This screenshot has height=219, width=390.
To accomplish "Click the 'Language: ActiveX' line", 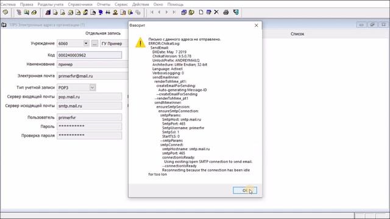I will pos(168,69).
